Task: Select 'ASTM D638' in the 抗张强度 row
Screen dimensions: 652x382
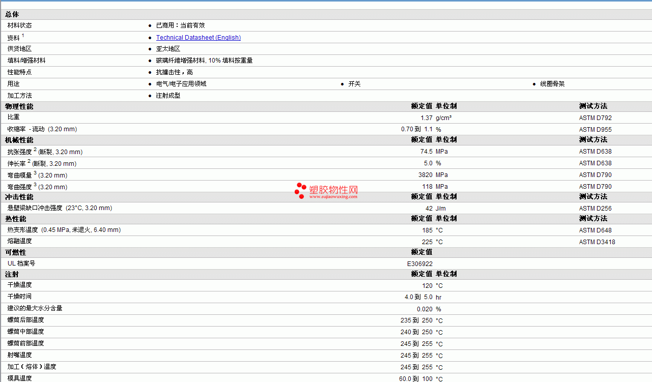Action: [x=596, y=152]
